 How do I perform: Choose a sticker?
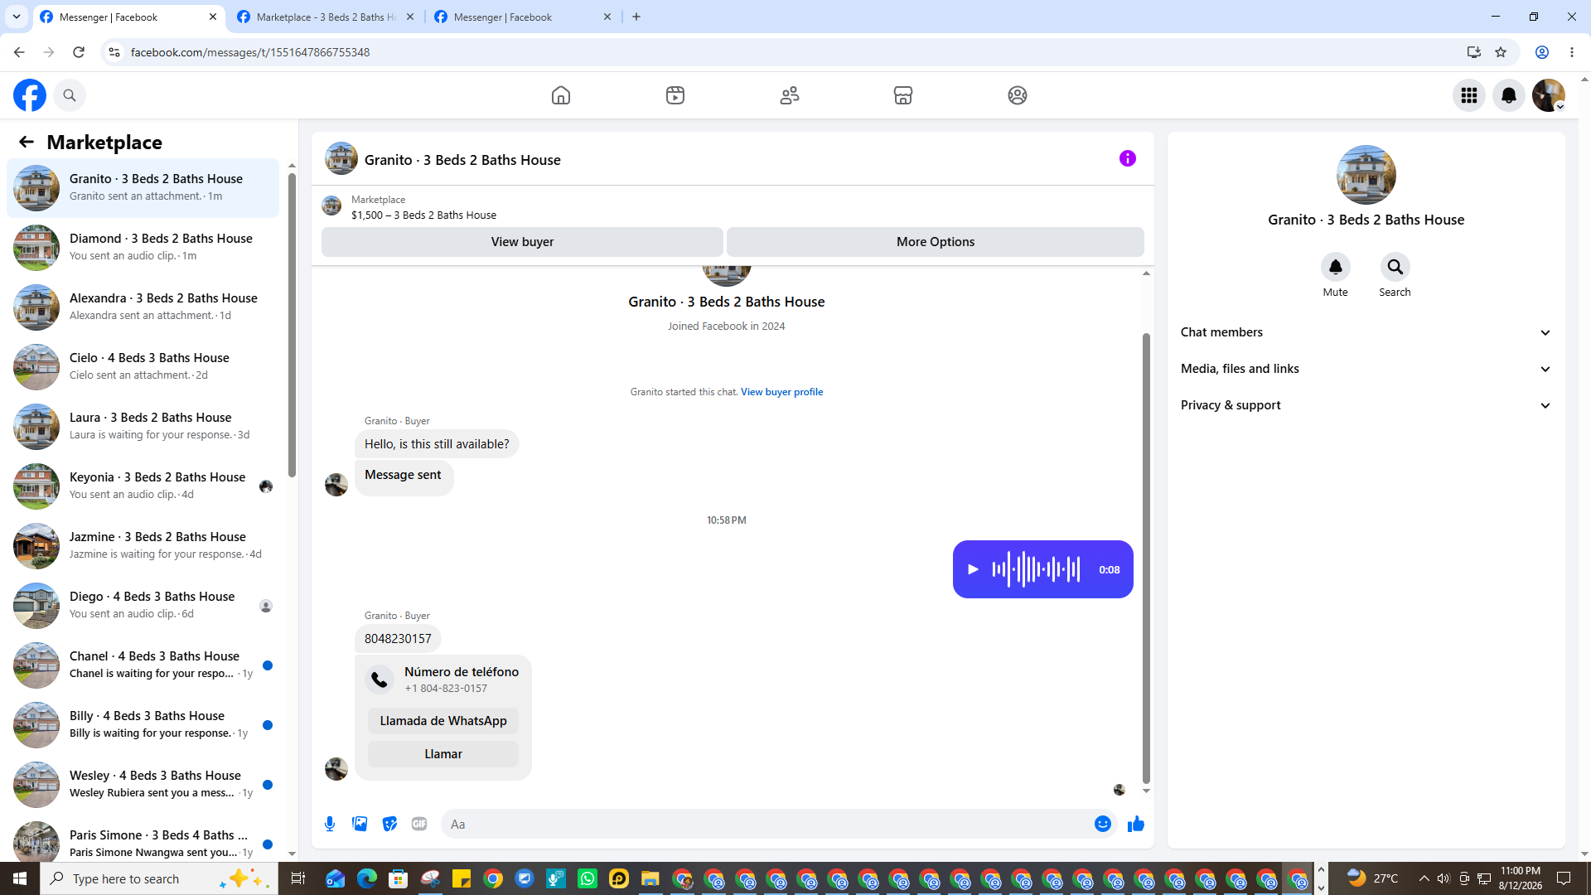click(389, 824)
